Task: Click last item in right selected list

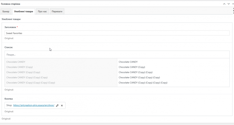Action: coord(143,83)
